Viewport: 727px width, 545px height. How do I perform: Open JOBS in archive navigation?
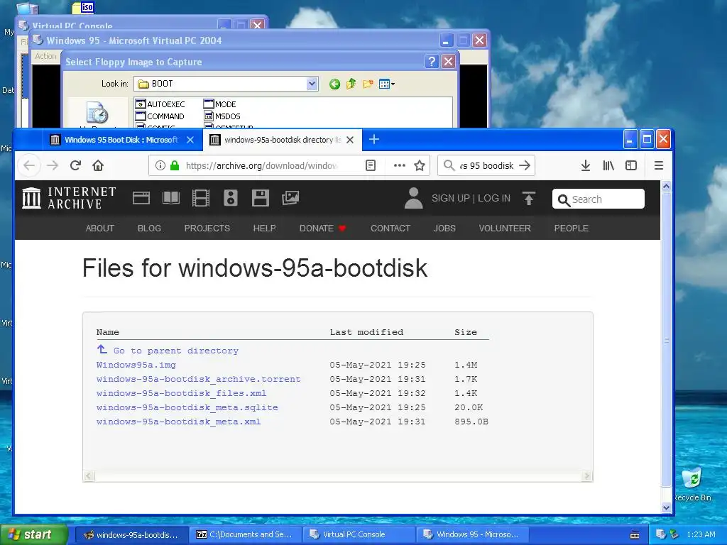click(x=444, y=228)
